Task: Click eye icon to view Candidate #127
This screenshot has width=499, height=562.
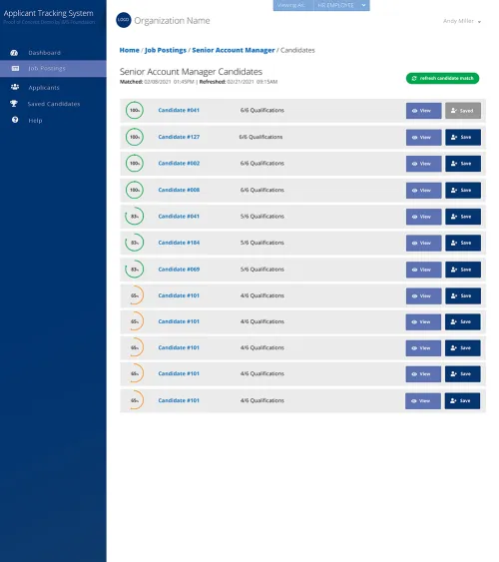Action: 414,138
